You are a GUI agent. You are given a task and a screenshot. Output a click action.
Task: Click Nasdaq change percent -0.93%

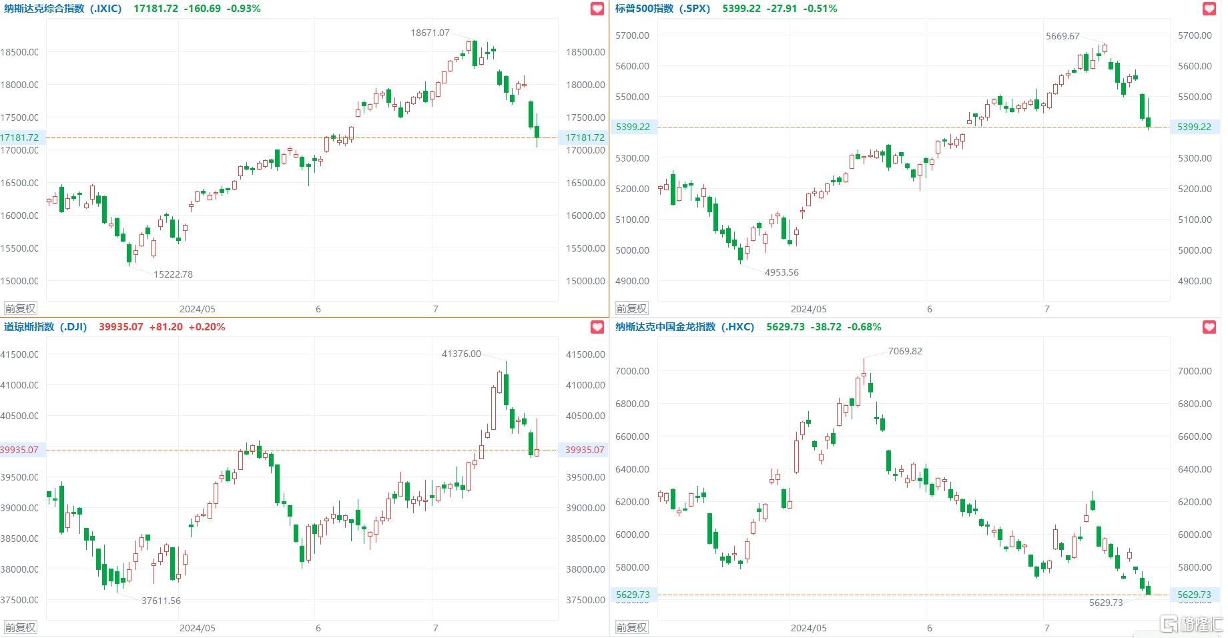(x=244, y=9)
